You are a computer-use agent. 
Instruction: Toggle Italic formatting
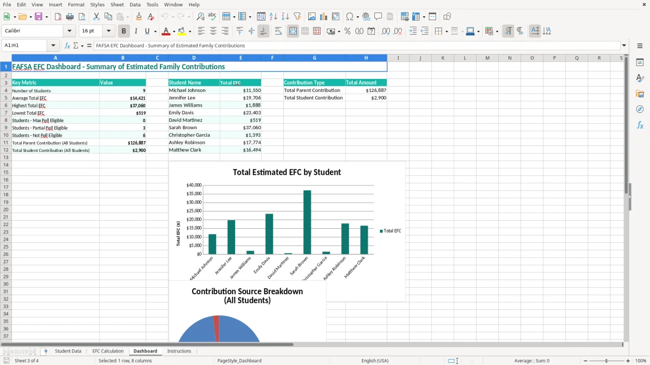click(x=136, y=31)
